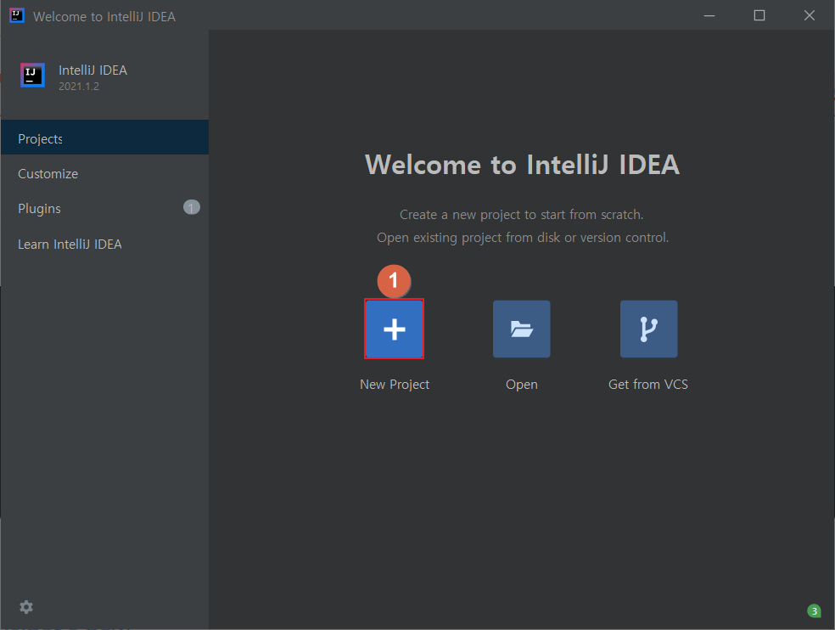Click the Open label text
This screenshot has width=835, height=630.
click(x=521, y=385)
